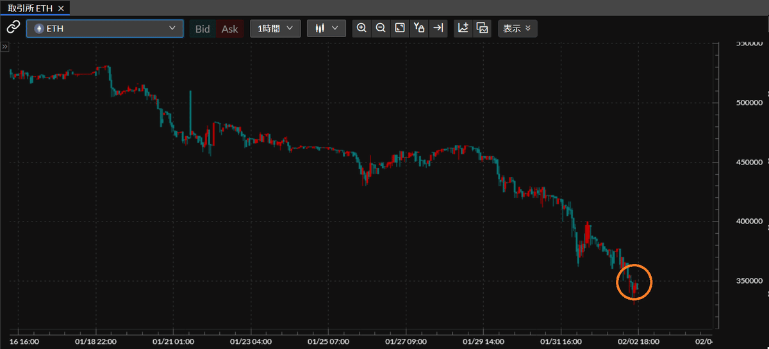
Task: Jump to the latest candle
Action: tap(438, 28)
